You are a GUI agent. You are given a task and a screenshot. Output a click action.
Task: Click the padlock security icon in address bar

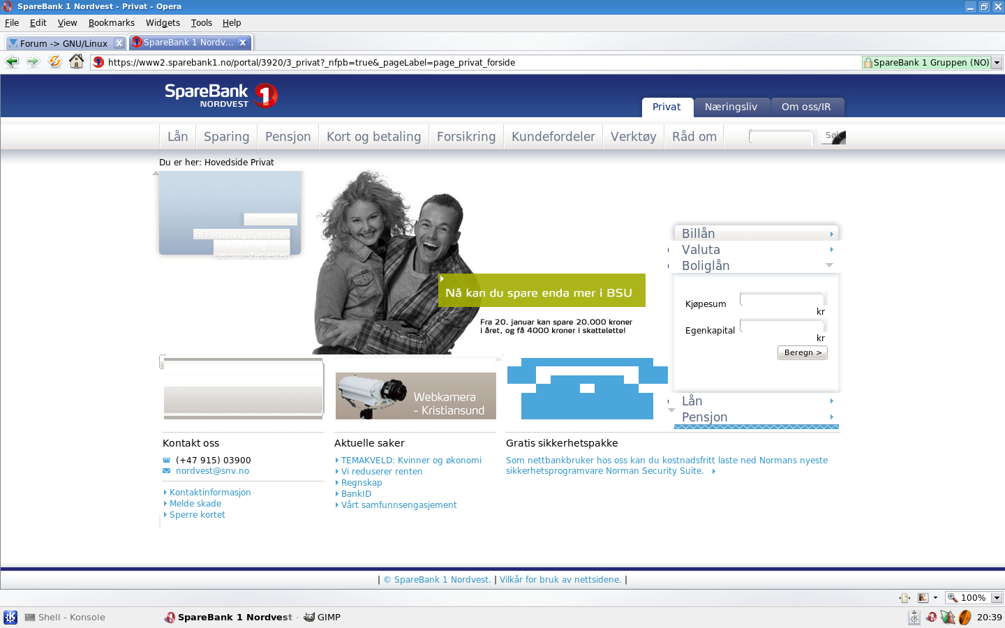coord(868,63)
